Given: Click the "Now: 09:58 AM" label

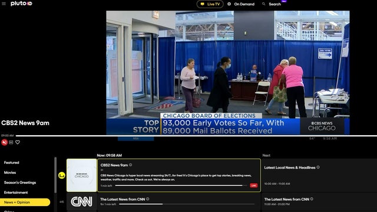Looking at the screenshot, I should tap(110, 156).
